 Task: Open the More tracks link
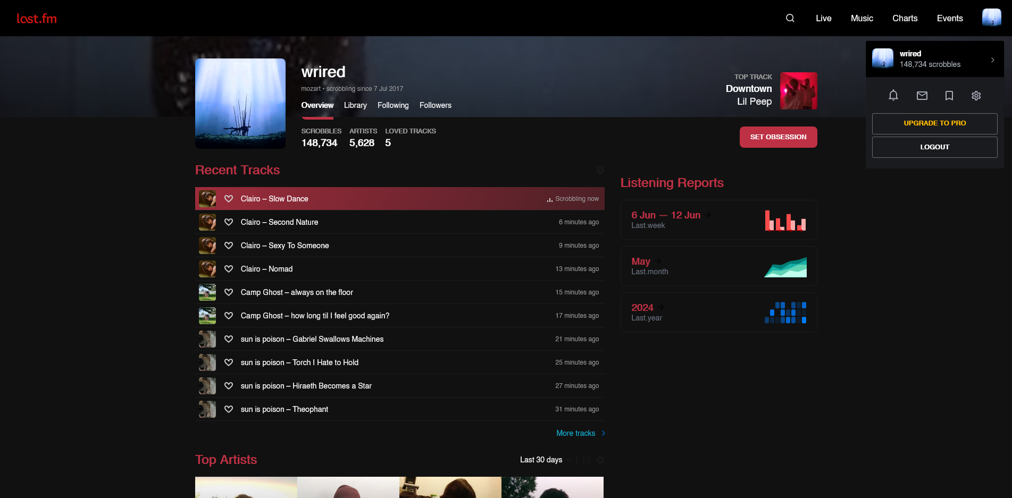click(576, 433)
